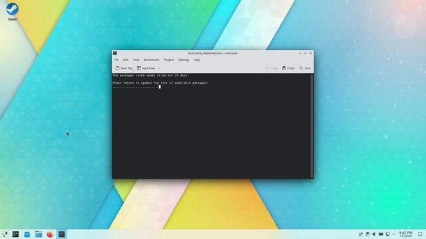Screen dimensions: 426x239
Task: Maximize the Konsole window
Action: point(306,53)
